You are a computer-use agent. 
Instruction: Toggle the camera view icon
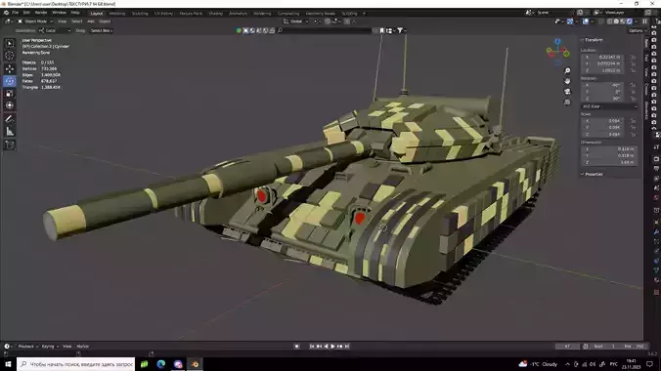pyautogui.click(x=567, y=92)
